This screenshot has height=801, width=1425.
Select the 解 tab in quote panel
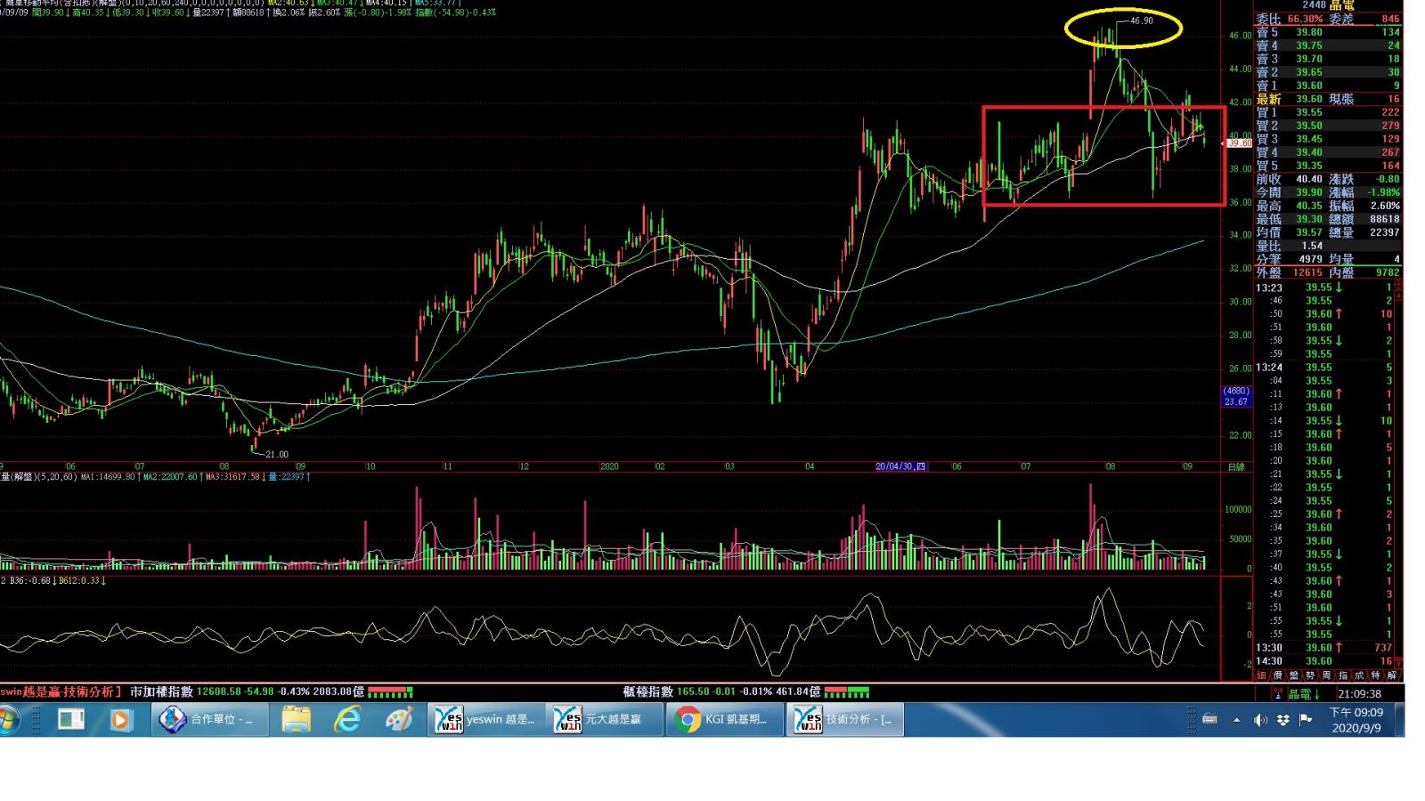pyautogui.click(x=1392, y=676)
